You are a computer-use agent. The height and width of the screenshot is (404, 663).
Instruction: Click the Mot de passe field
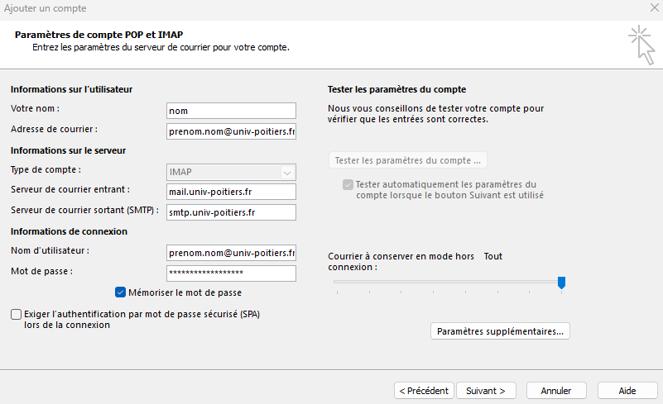coord(231,273)
